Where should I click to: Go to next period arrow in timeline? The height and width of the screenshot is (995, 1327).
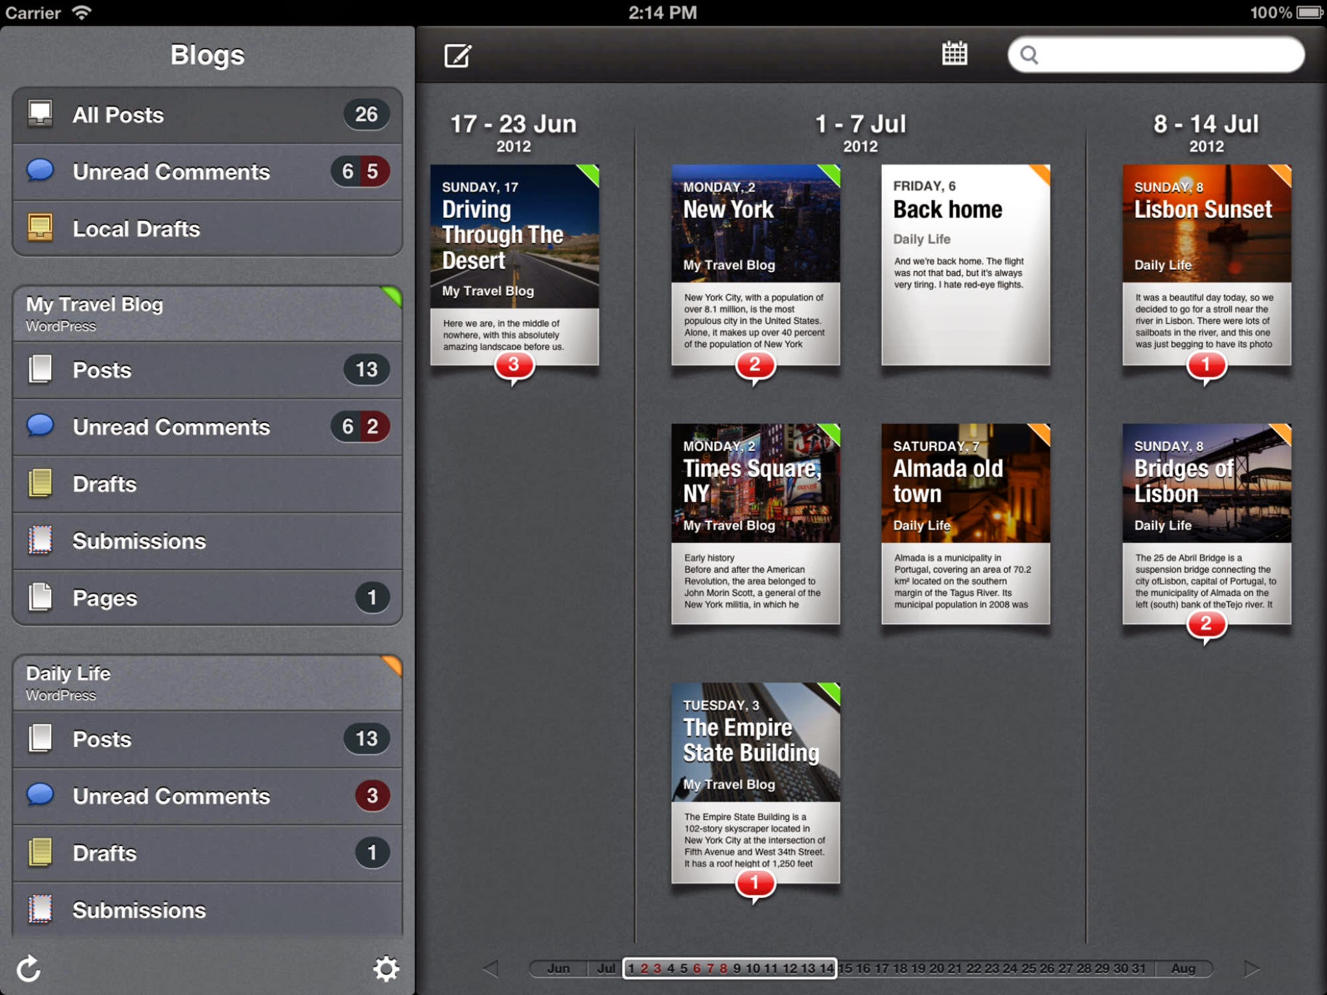pyautogui.click(x=1251, y=968)
